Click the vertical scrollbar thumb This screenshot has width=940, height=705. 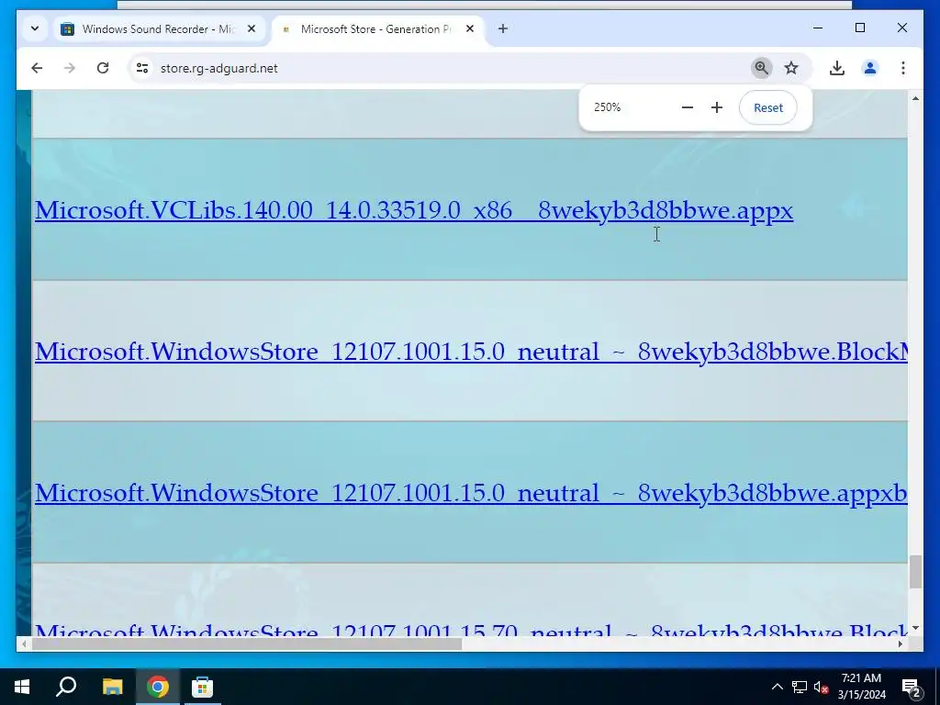tap(915, 572)
